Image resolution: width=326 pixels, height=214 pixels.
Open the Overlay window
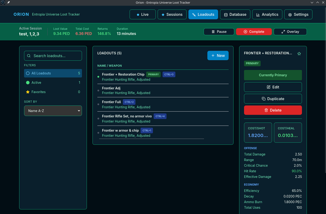pyautogui.click(x=290, y=32)
